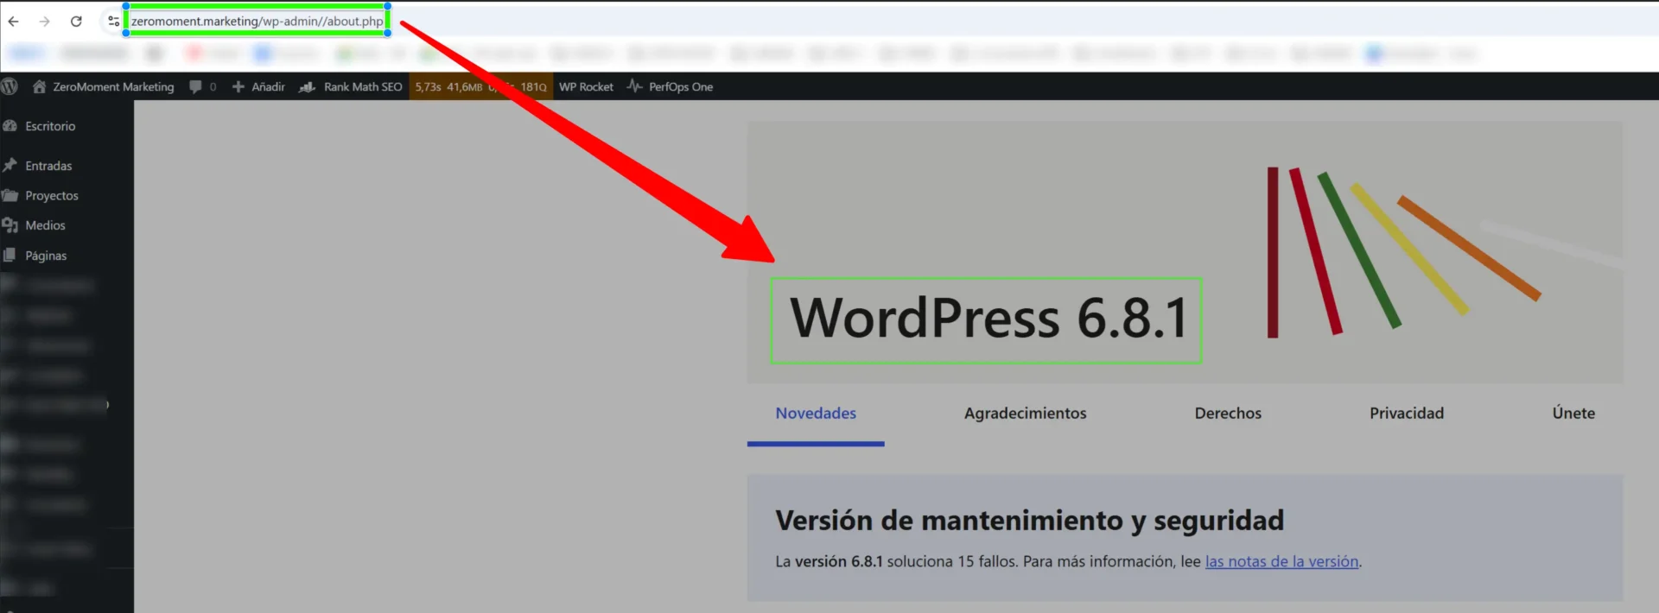This screenshot has height=613, width=1659.
Task: Click the Páginas pages icon
Action: click(x=10, y=256)
